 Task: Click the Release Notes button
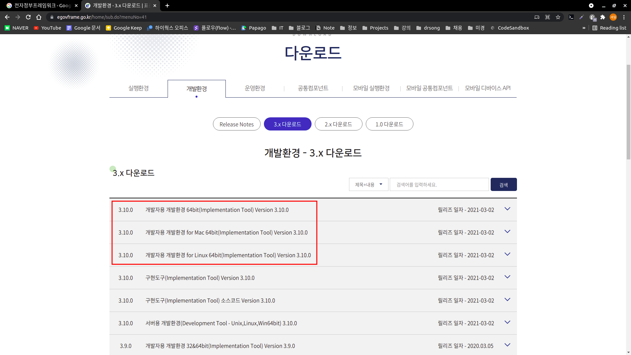[237, 124]
